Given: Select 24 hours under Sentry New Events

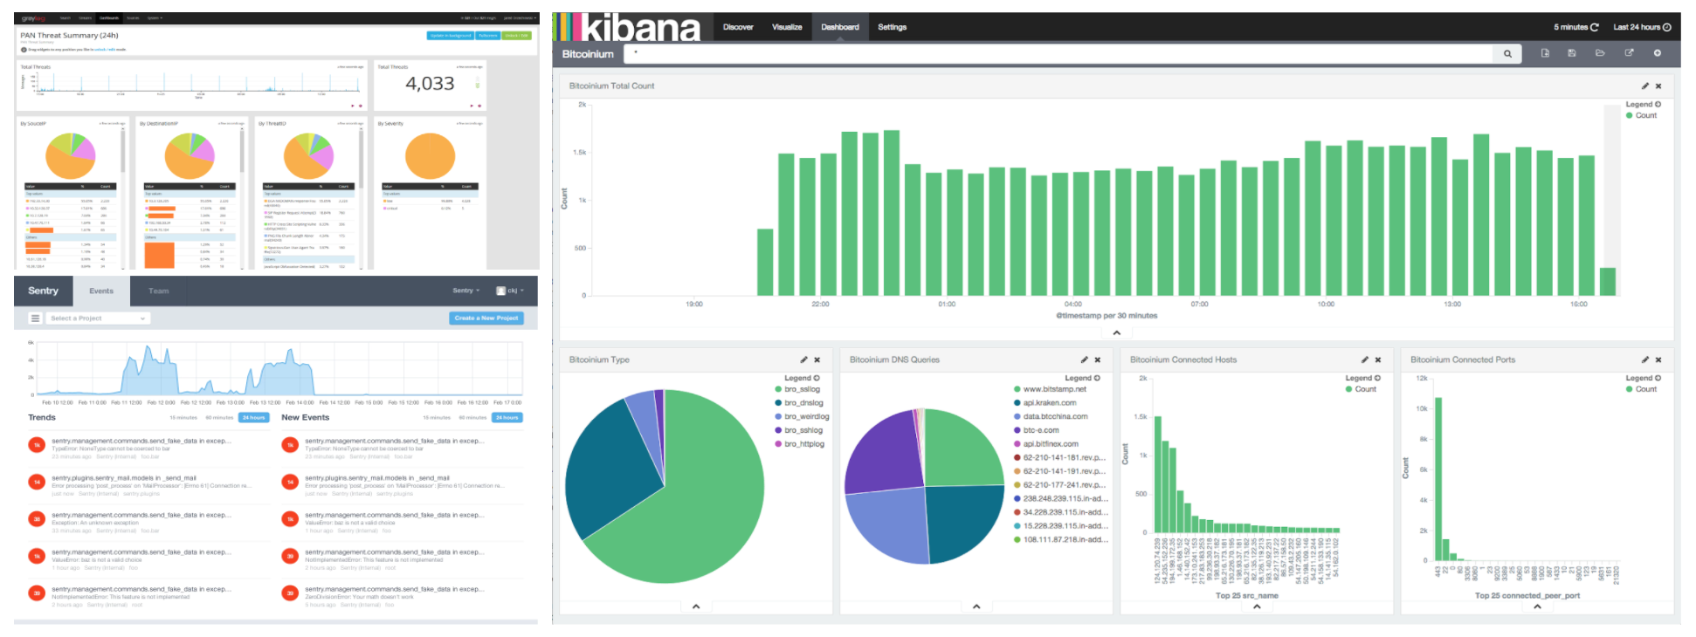Looking at the screenshot, I should tap(507, 418).
